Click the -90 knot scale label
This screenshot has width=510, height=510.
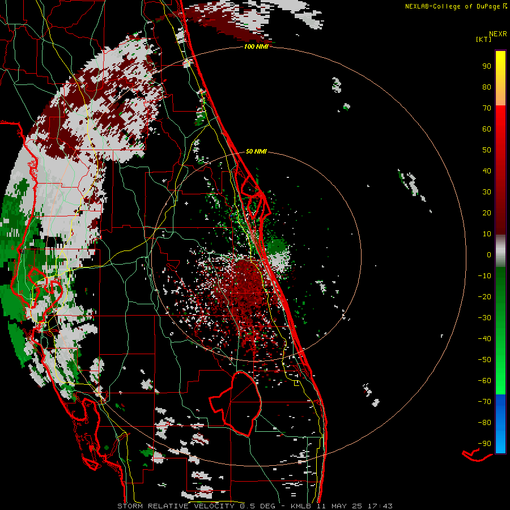(484, 444)
